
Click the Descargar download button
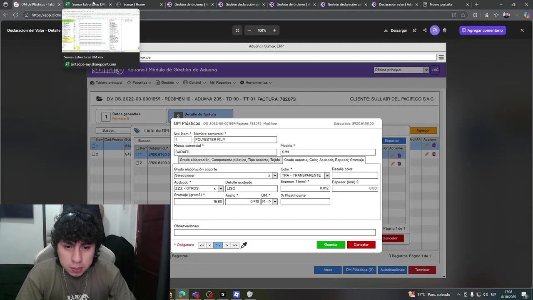coord(395,30)
